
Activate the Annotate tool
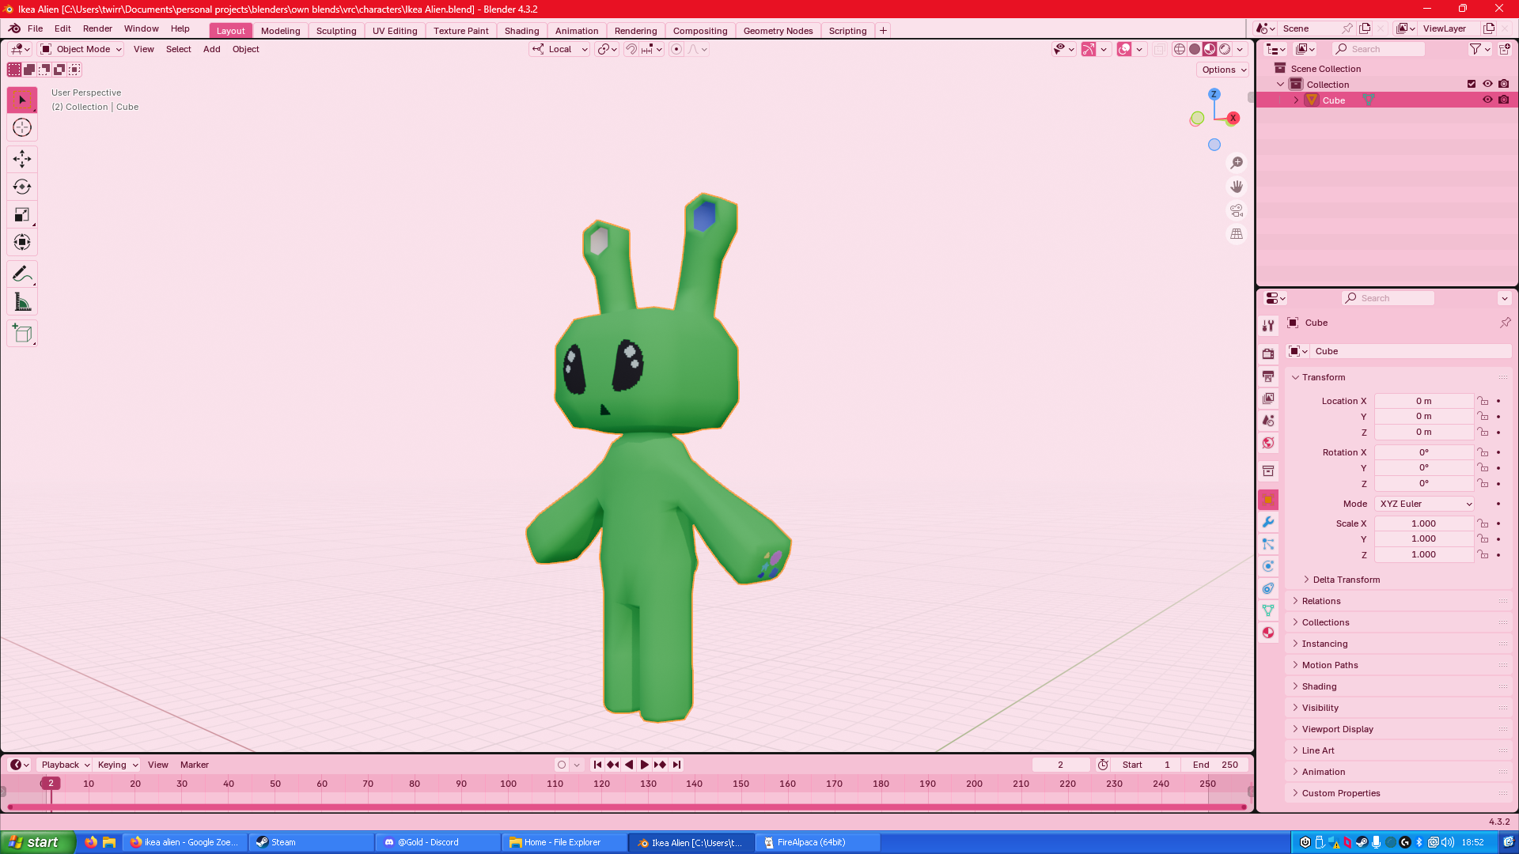(22, 274)
